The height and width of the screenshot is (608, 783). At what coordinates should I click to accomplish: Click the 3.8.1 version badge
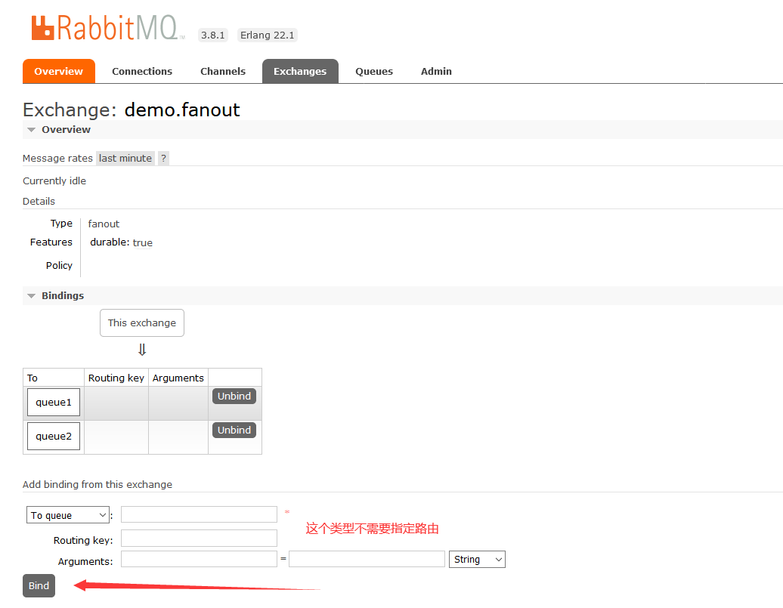(x=212, y=35)
